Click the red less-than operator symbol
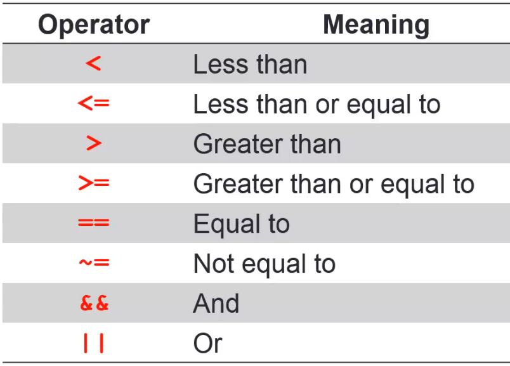510x366 pixels. (93, 64)
